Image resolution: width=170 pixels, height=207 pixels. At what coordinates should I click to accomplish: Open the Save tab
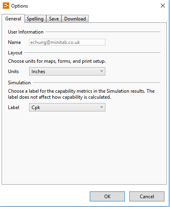pyautogui.click(x=54, y=19)
